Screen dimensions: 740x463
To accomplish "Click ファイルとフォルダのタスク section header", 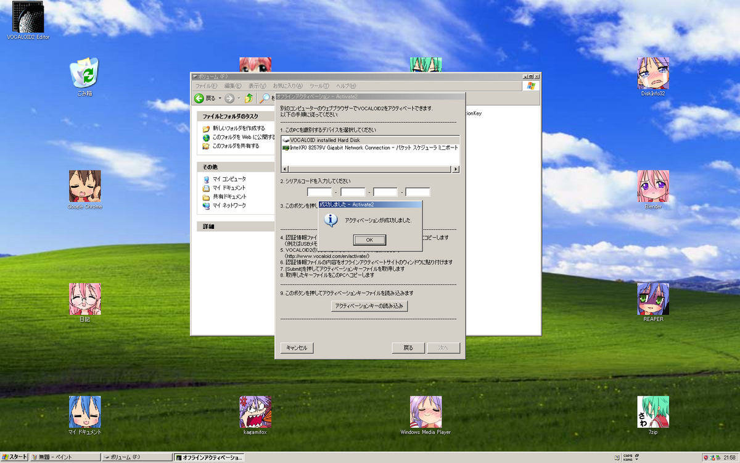I will click(x=236, y=116).
